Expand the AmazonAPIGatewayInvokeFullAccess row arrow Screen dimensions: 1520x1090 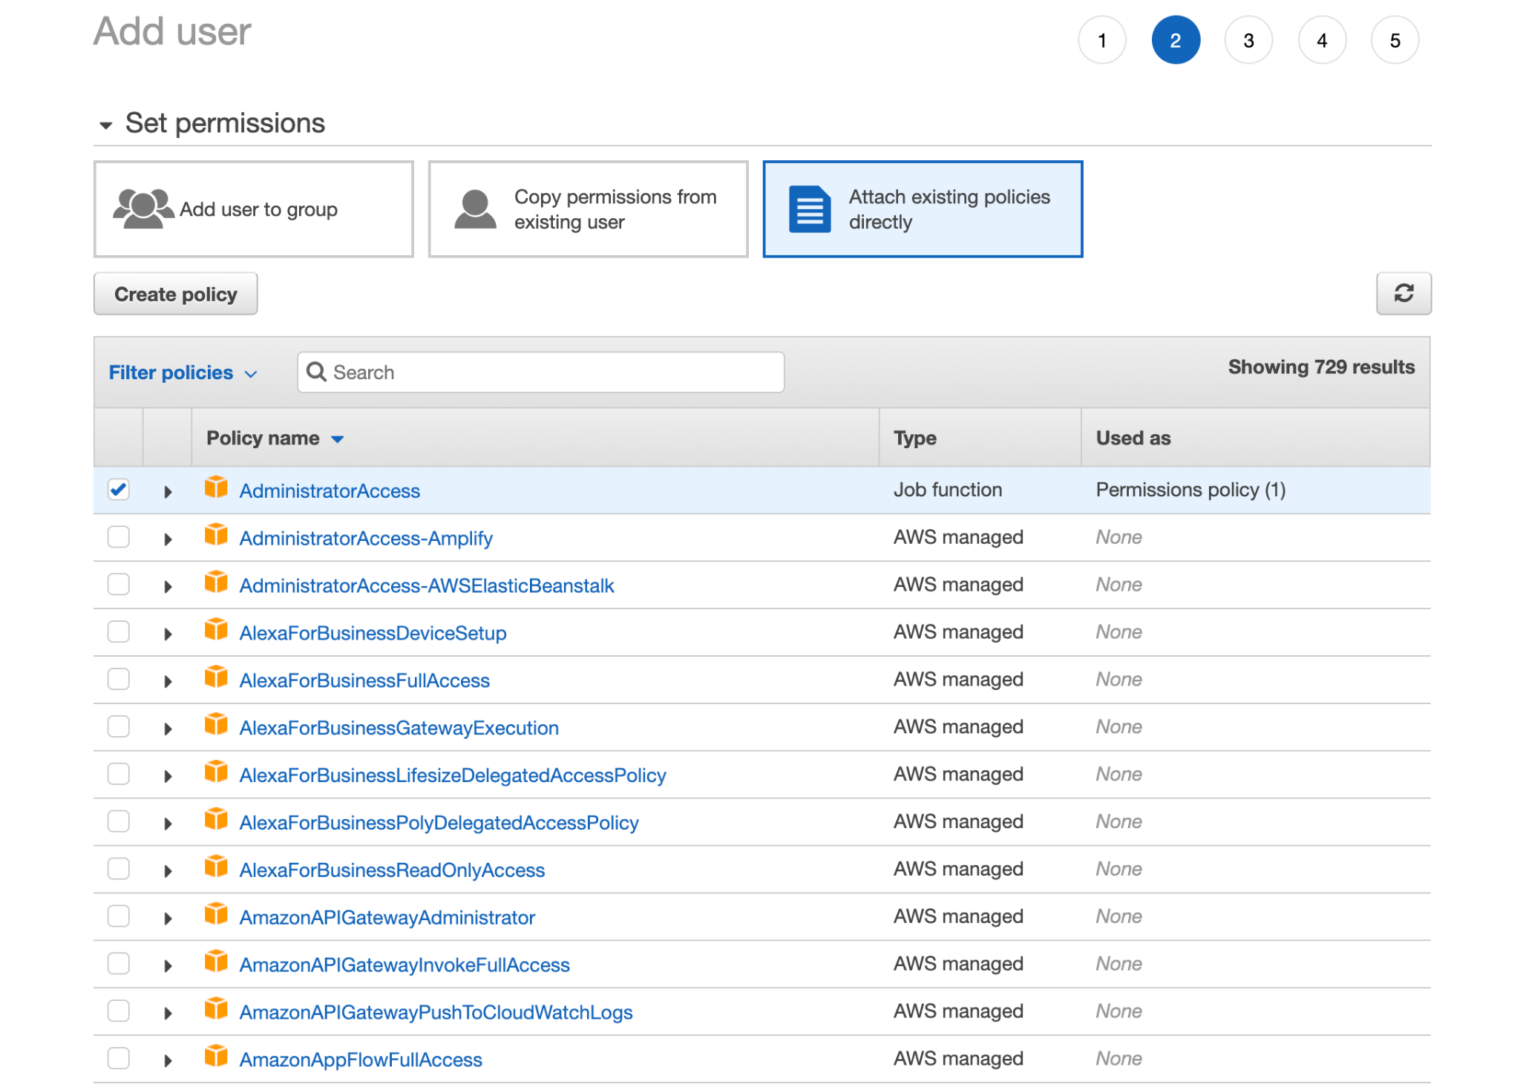[168, 966]
